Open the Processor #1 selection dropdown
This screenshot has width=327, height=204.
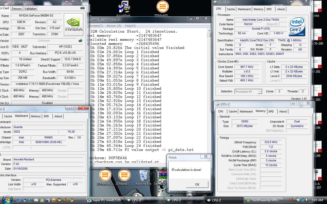point(248,92)
